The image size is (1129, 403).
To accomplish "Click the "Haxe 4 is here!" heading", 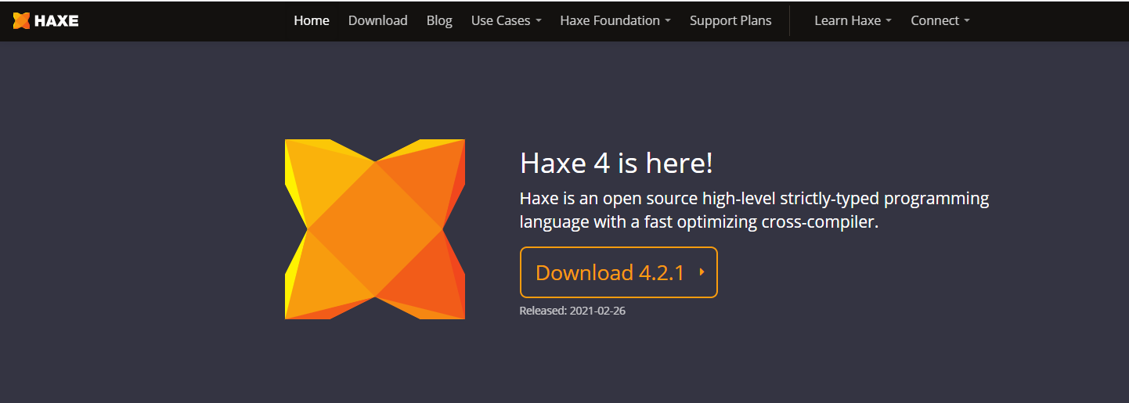I will click(616, 163).
